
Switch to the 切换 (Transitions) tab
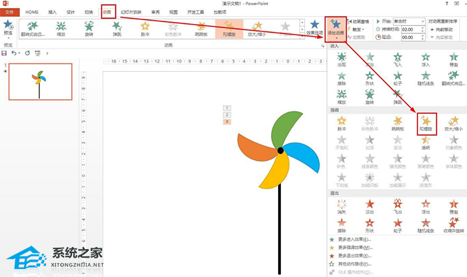pos(89,12)
